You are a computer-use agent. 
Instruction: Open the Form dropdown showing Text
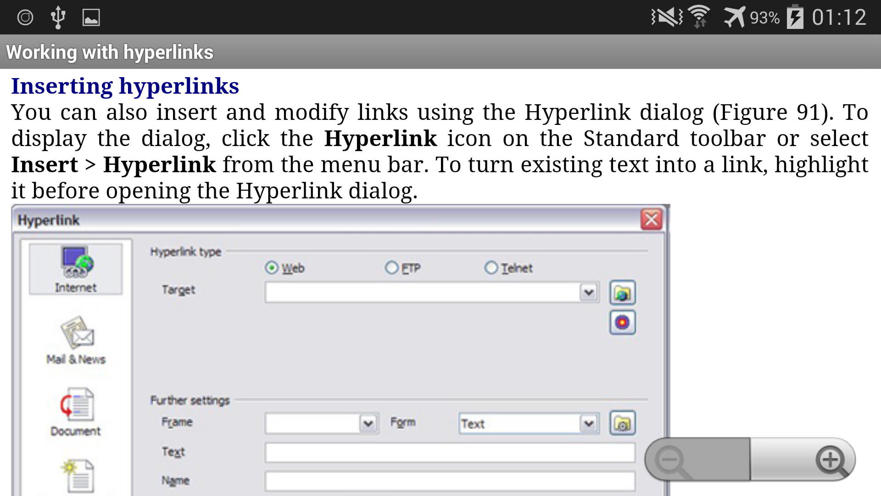pyautogui.click(x=589, y=423)
